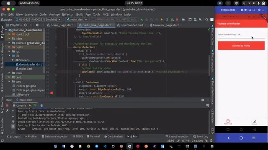This screenshot has height=150, width=268.
Task: Open Run panel settings gear
Action: pos(203,100)
